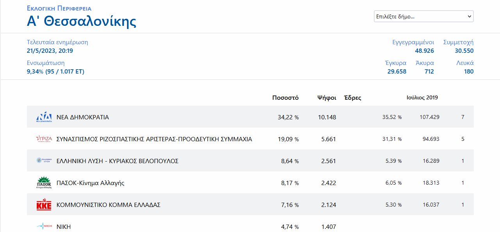Viewport: 500px width, 232px height.
Task: Click the red ΚΚΕ party logo
Action: (44, 205)
